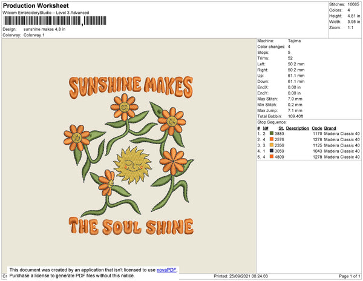The width and height of the screenshot is (363, 281).
Task: Click the N# column header
Action: [x=266, y=128]
